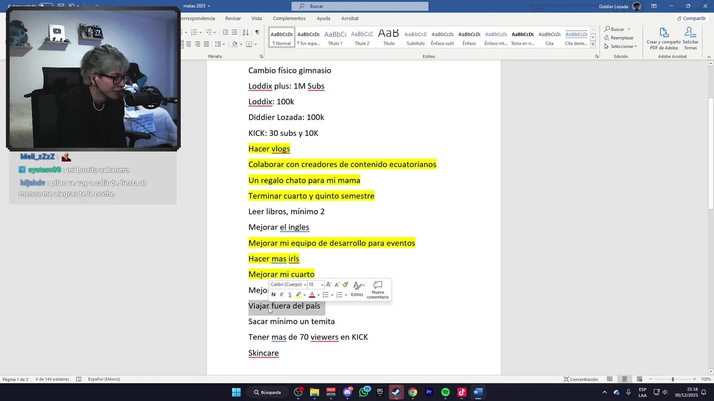714x401 pixels.
Task: Center text alignment icon
Action: click(x=189, y=44)
